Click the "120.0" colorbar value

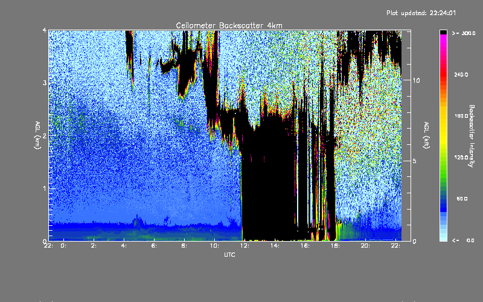tap(461, 157)
